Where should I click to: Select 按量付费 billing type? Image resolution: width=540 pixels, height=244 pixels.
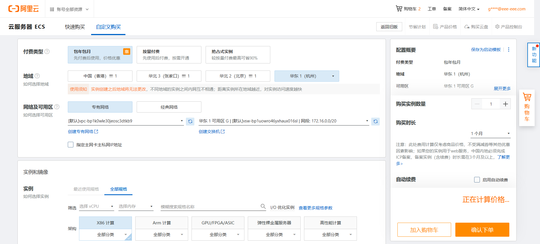pyautogui.click(x=169, y=55)
